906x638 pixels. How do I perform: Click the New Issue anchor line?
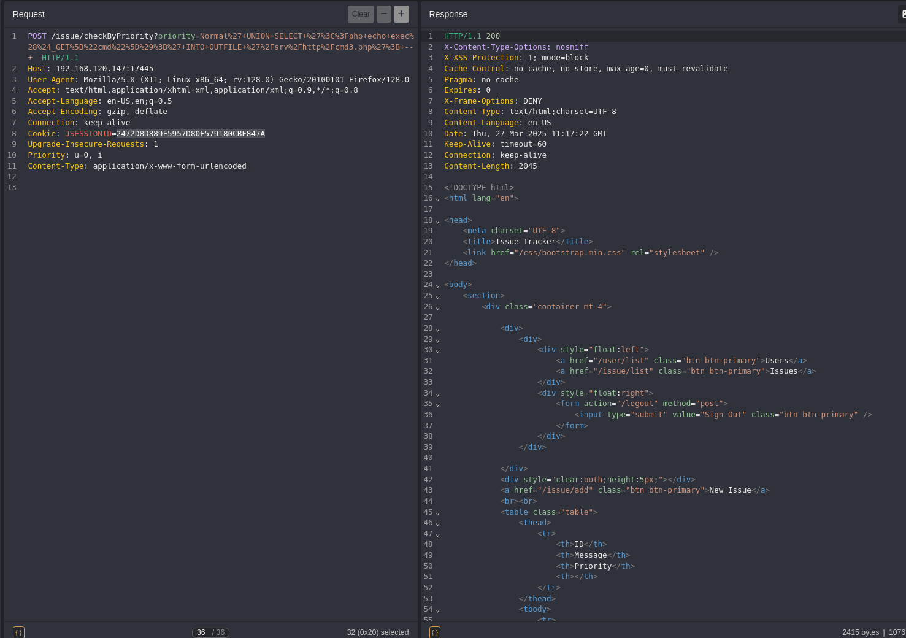635,490
